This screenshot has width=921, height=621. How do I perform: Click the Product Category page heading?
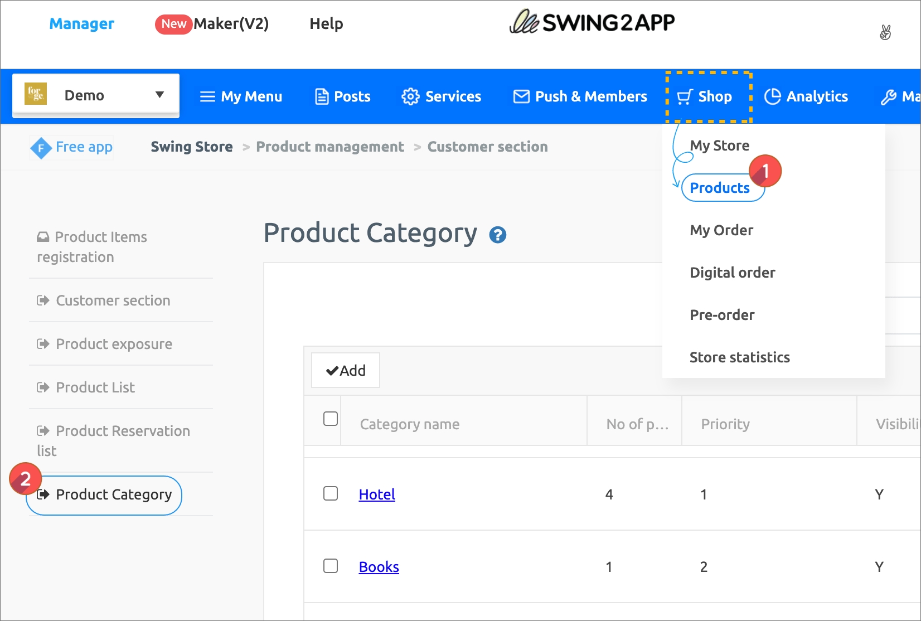(370, 234)
